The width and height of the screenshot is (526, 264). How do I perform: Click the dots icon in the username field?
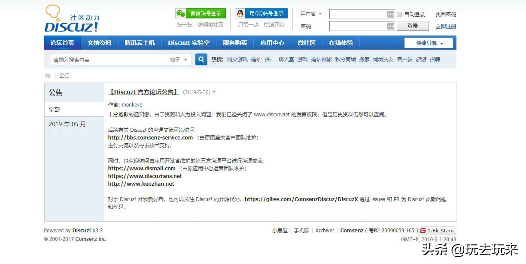pos(390,14)
